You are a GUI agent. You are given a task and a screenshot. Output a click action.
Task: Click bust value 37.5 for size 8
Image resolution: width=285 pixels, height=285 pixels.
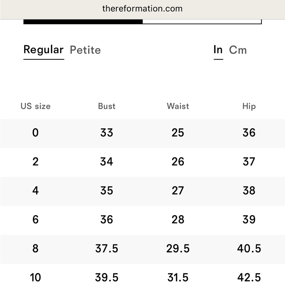[107, 249]
